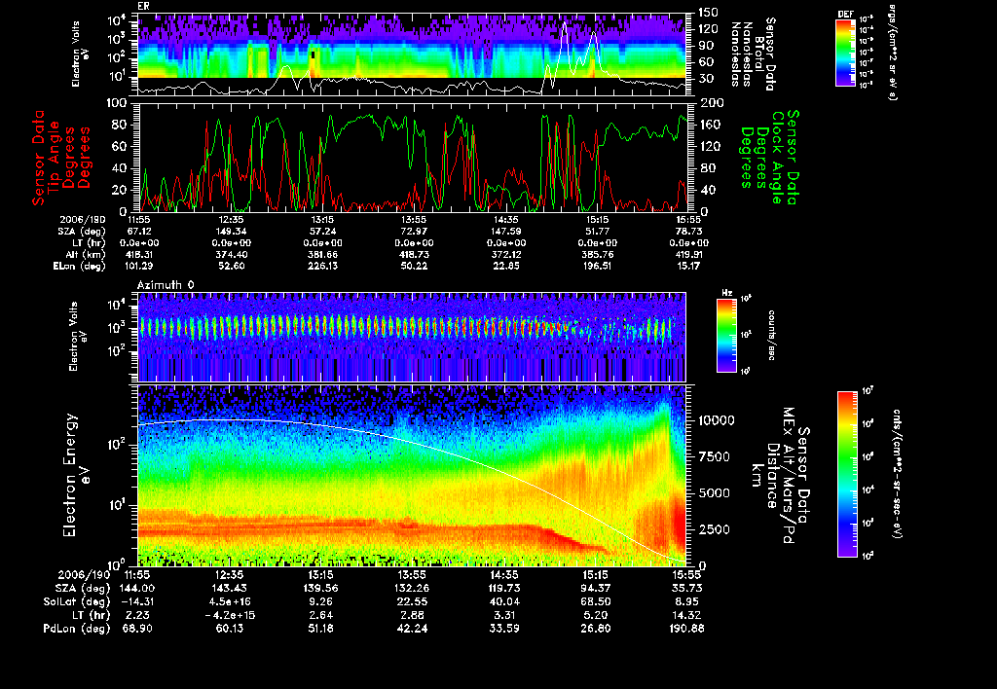Screen dimensions: 997x689
Task: Click SolLat value '4.5e+16'
Action: pos(230,601)
